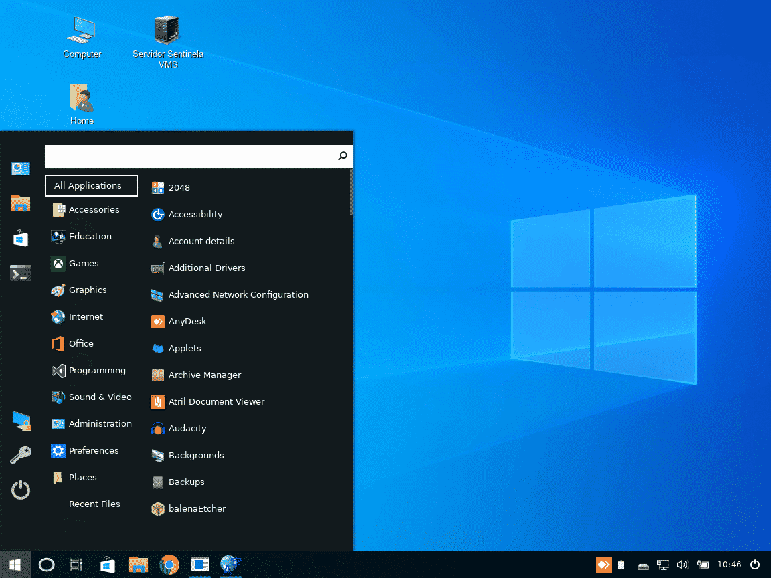Viewport: 771px width, 578px height.
Task: Open the Files sidebar shortcut in the menu
Action: (21, 203)
